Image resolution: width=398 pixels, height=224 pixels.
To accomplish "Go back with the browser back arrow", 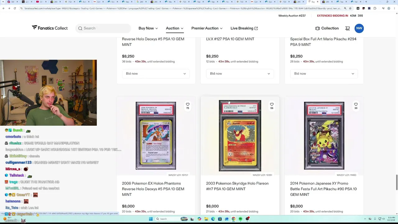I will (x=3, y=8).
